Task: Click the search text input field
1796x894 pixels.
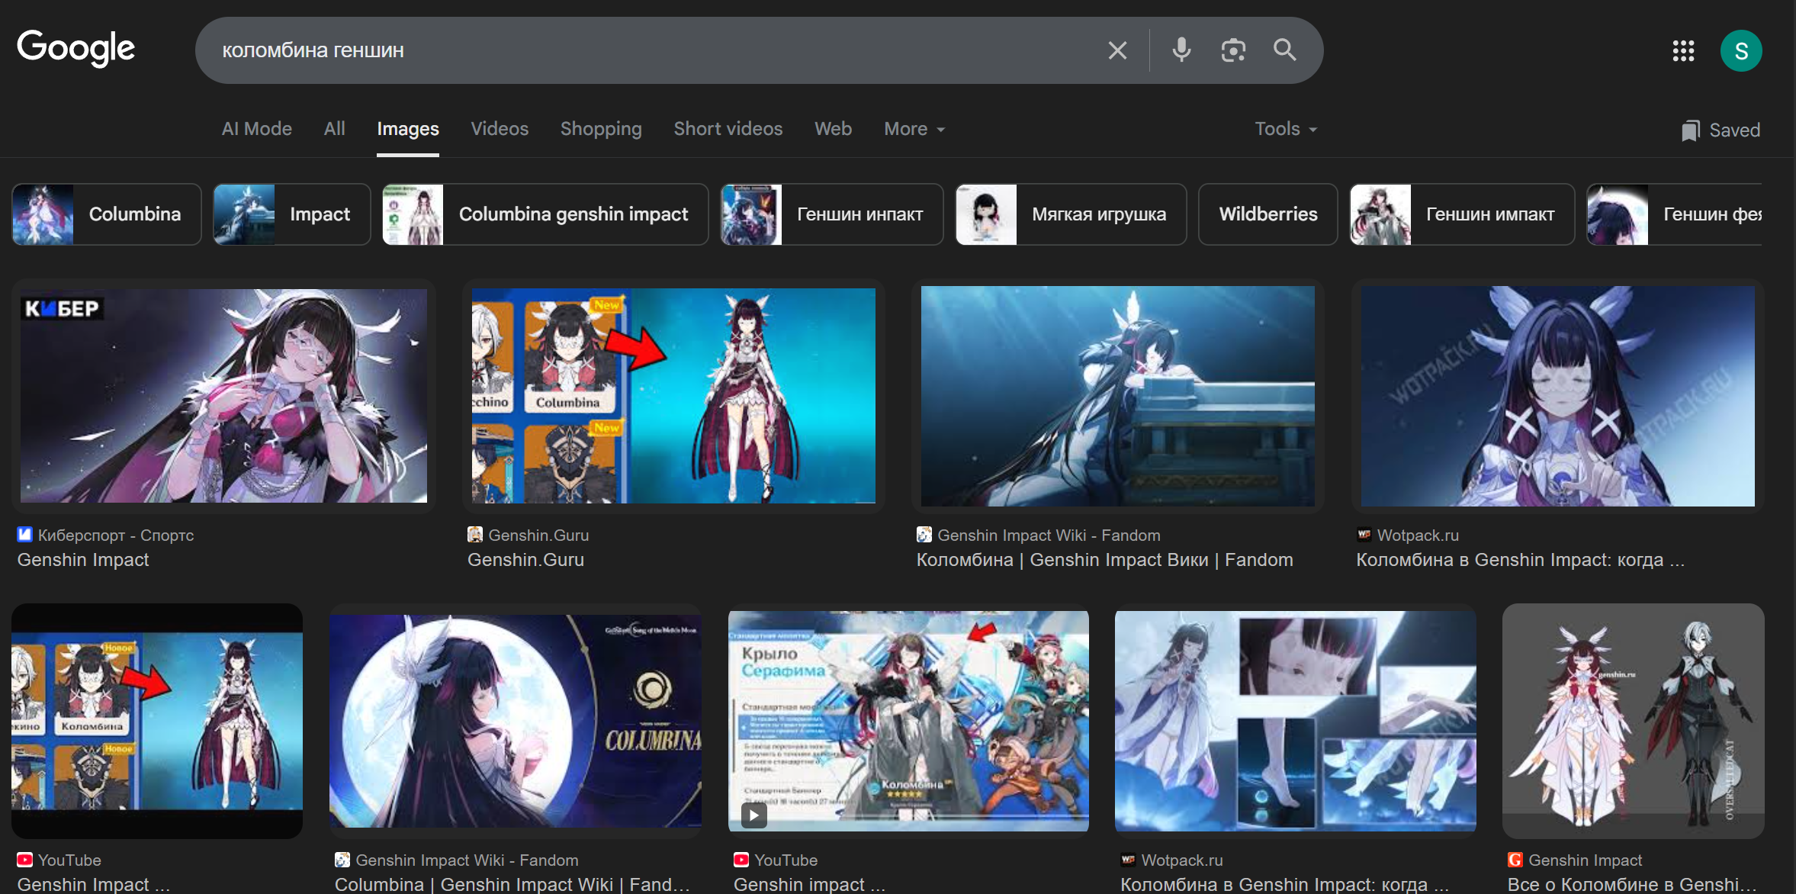Action: pos(648,50)
